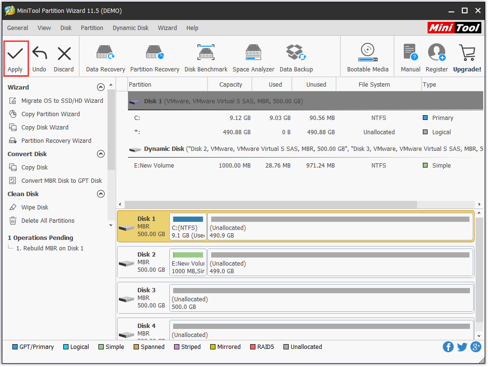Discard all pending changes
This screenshot has width=488, height=367.
click(64, 59)
